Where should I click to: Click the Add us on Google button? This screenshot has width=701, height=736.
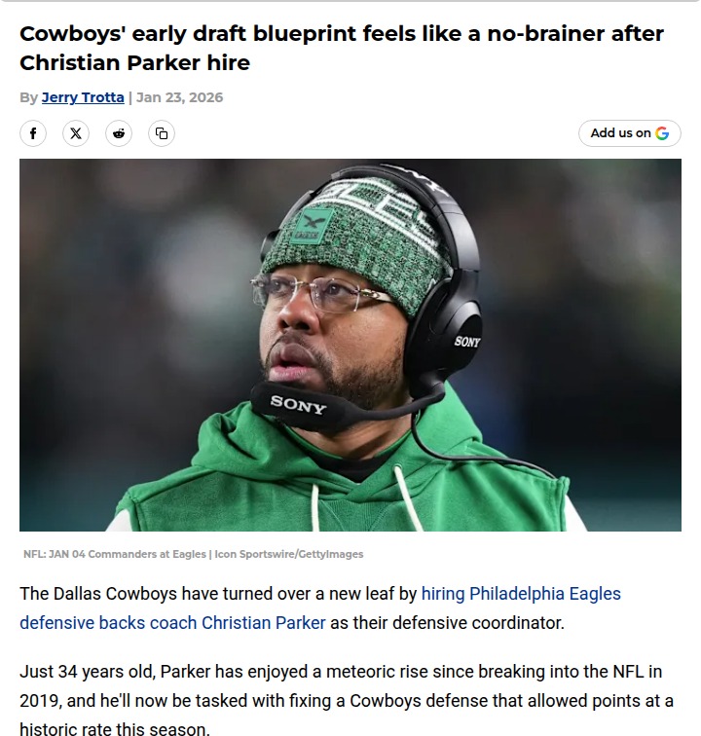pyautogui.click(x=630, y=133)
